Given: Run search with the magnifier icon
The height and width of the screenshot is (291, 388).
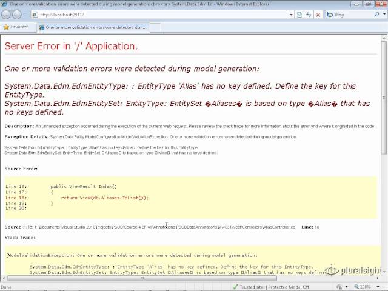Looking at the screenshot, I should 376,15.
